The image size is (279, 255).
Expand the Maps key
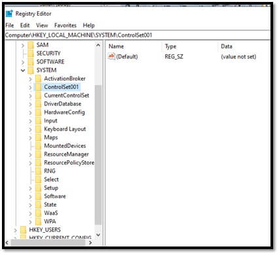[x=30, y=138]
